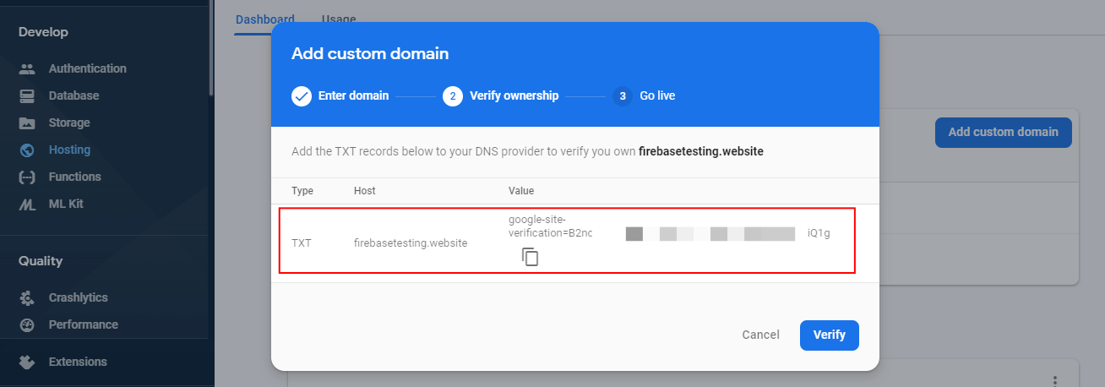The image size is (1105, 387).
Task: Click the firebasetesting.website host cell
Action: coord(411,243)
